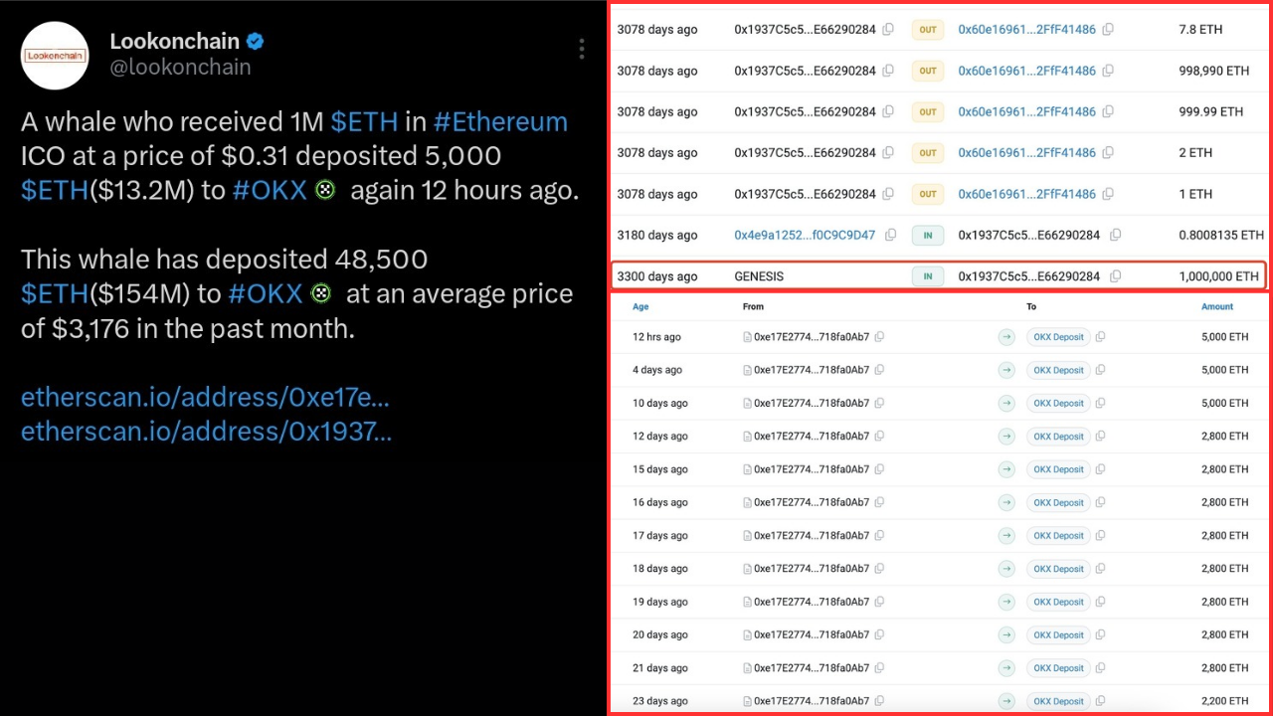The width and height of the screenshot is (1273, 716).
Task: Select the '3300 days ago' age cell
Action: pos(657,276)
